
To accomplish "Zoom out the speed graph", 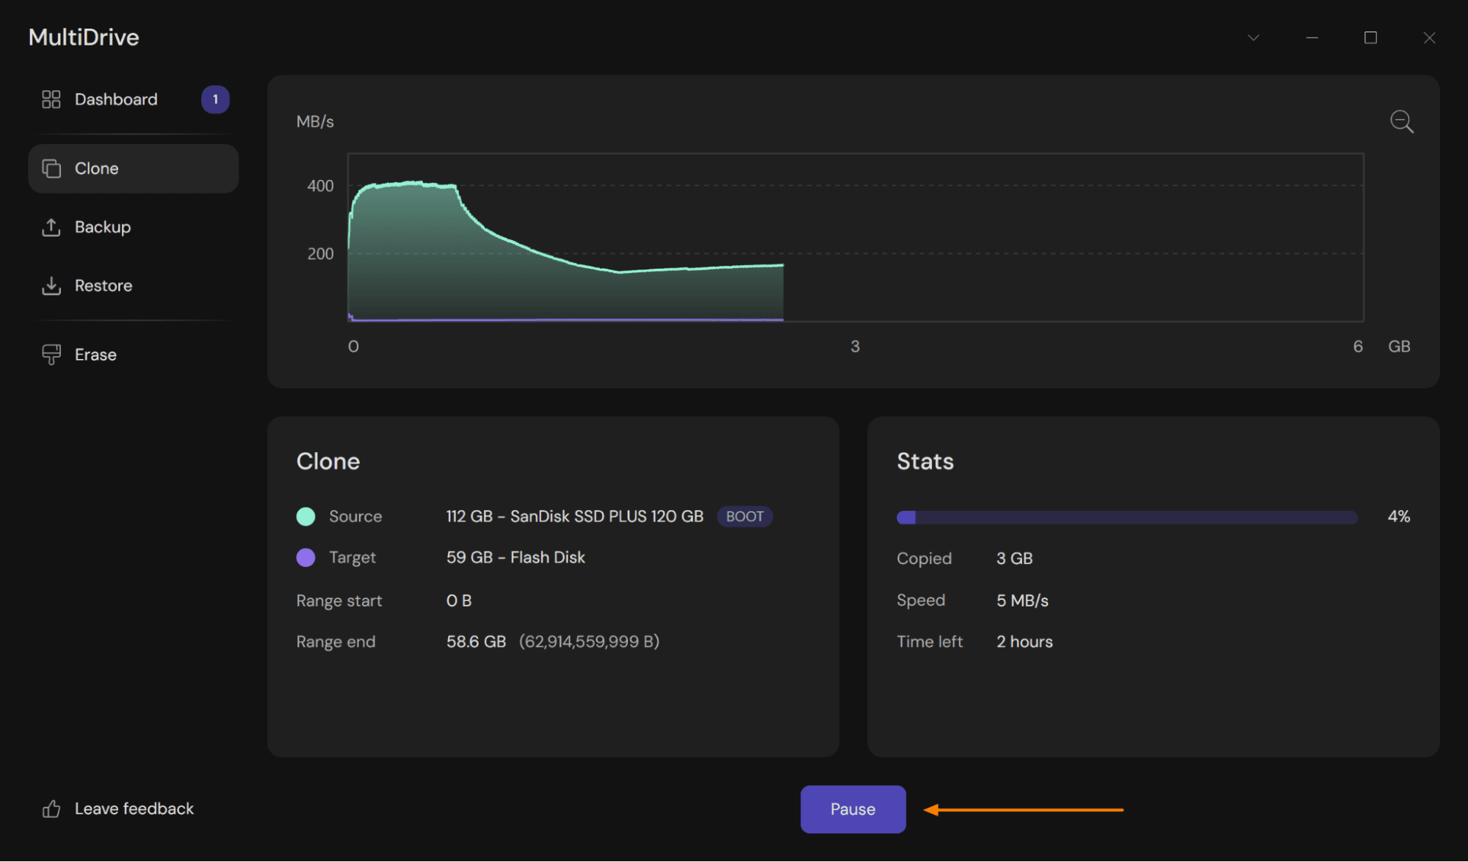I will coord(1401,121).
